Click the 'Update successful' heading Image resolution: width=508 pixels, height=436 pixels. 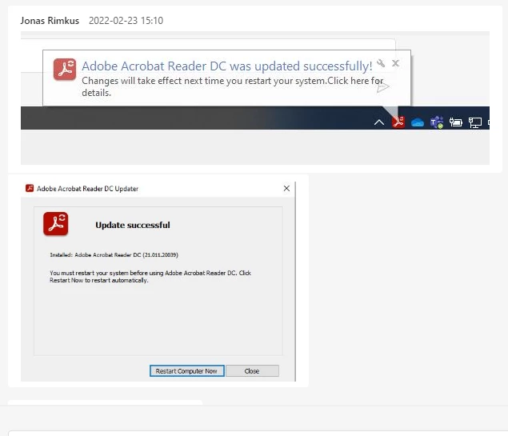pos(133,225)
